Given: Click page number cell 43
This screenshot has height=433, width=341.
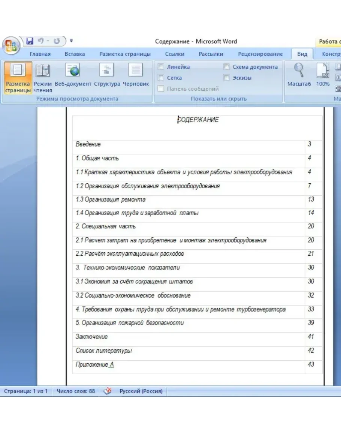Looking at the screenshot, I should pyautogui.click(x=313, y=367).
